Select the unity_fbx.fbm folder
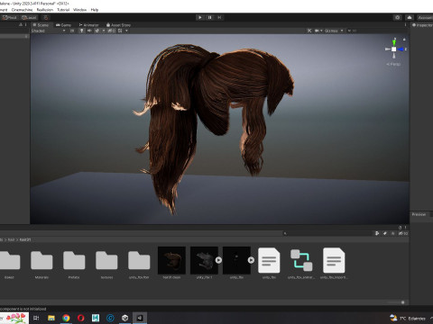The width and height of the screenshot is (433, 324). [139, 264]
